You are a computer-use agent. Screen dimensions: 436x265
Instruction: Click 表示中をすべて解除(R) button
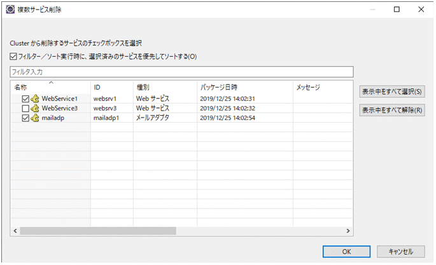tap(392, 110)
